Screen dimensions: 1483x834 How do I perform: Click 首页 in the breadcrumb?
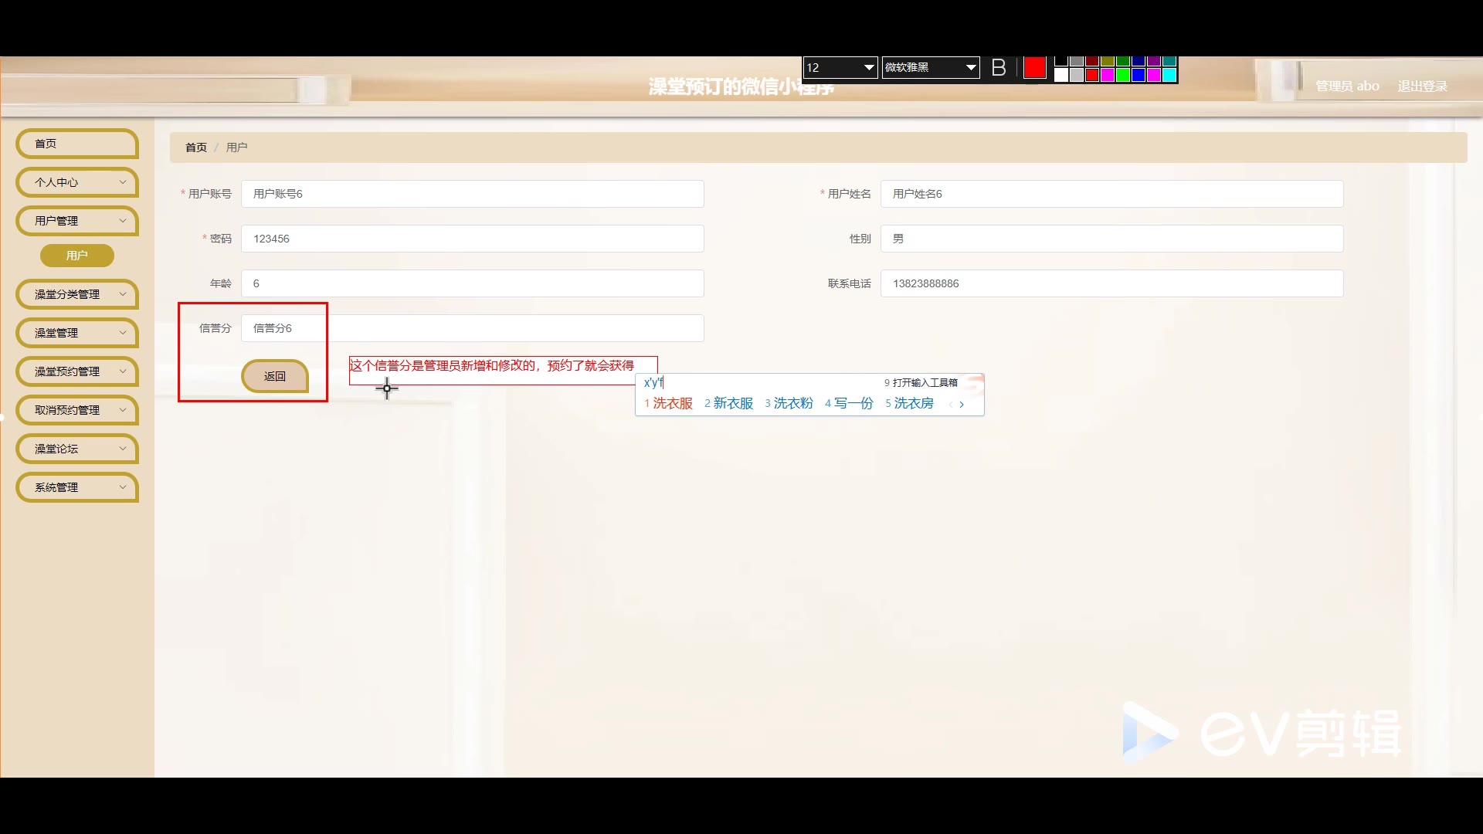click(x=195, y=147)
